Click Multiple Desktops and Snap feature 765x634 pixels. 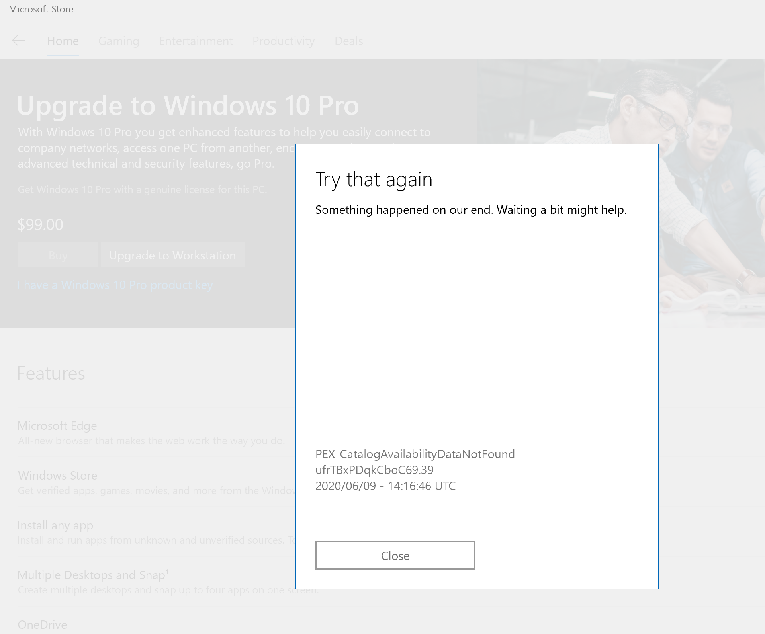pyautogui.click(x=92, y=575)
